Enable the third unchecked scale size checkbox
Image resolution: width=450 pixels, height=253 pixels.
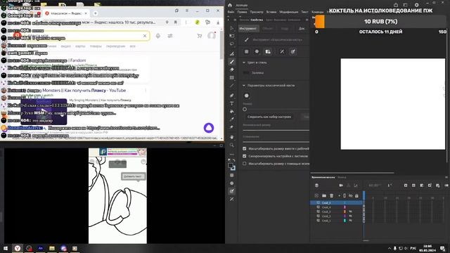[245, 164]
